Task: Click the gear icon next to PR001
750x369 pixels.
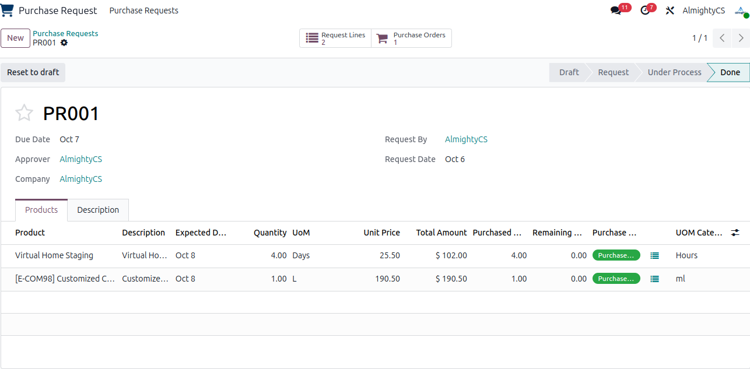Action: 64,43
